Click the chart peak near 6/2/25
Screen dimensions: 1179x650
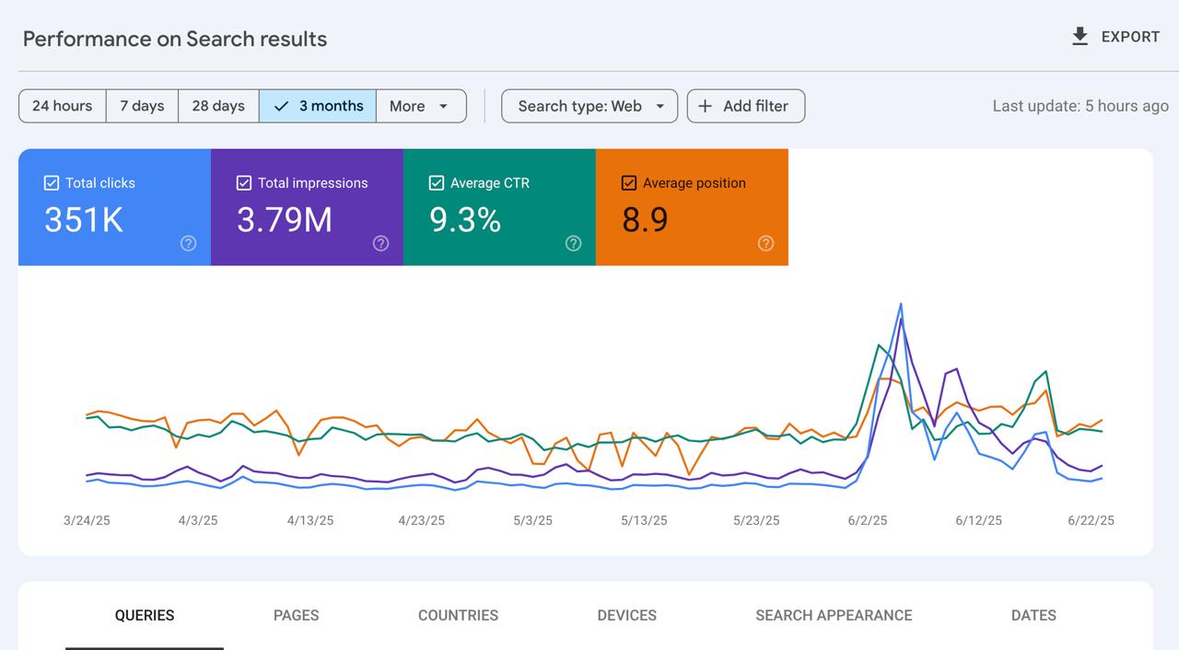[900, 305]
